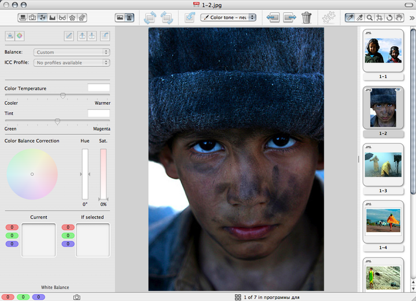Click the glasses icon in panel switcher

point(62,18)
